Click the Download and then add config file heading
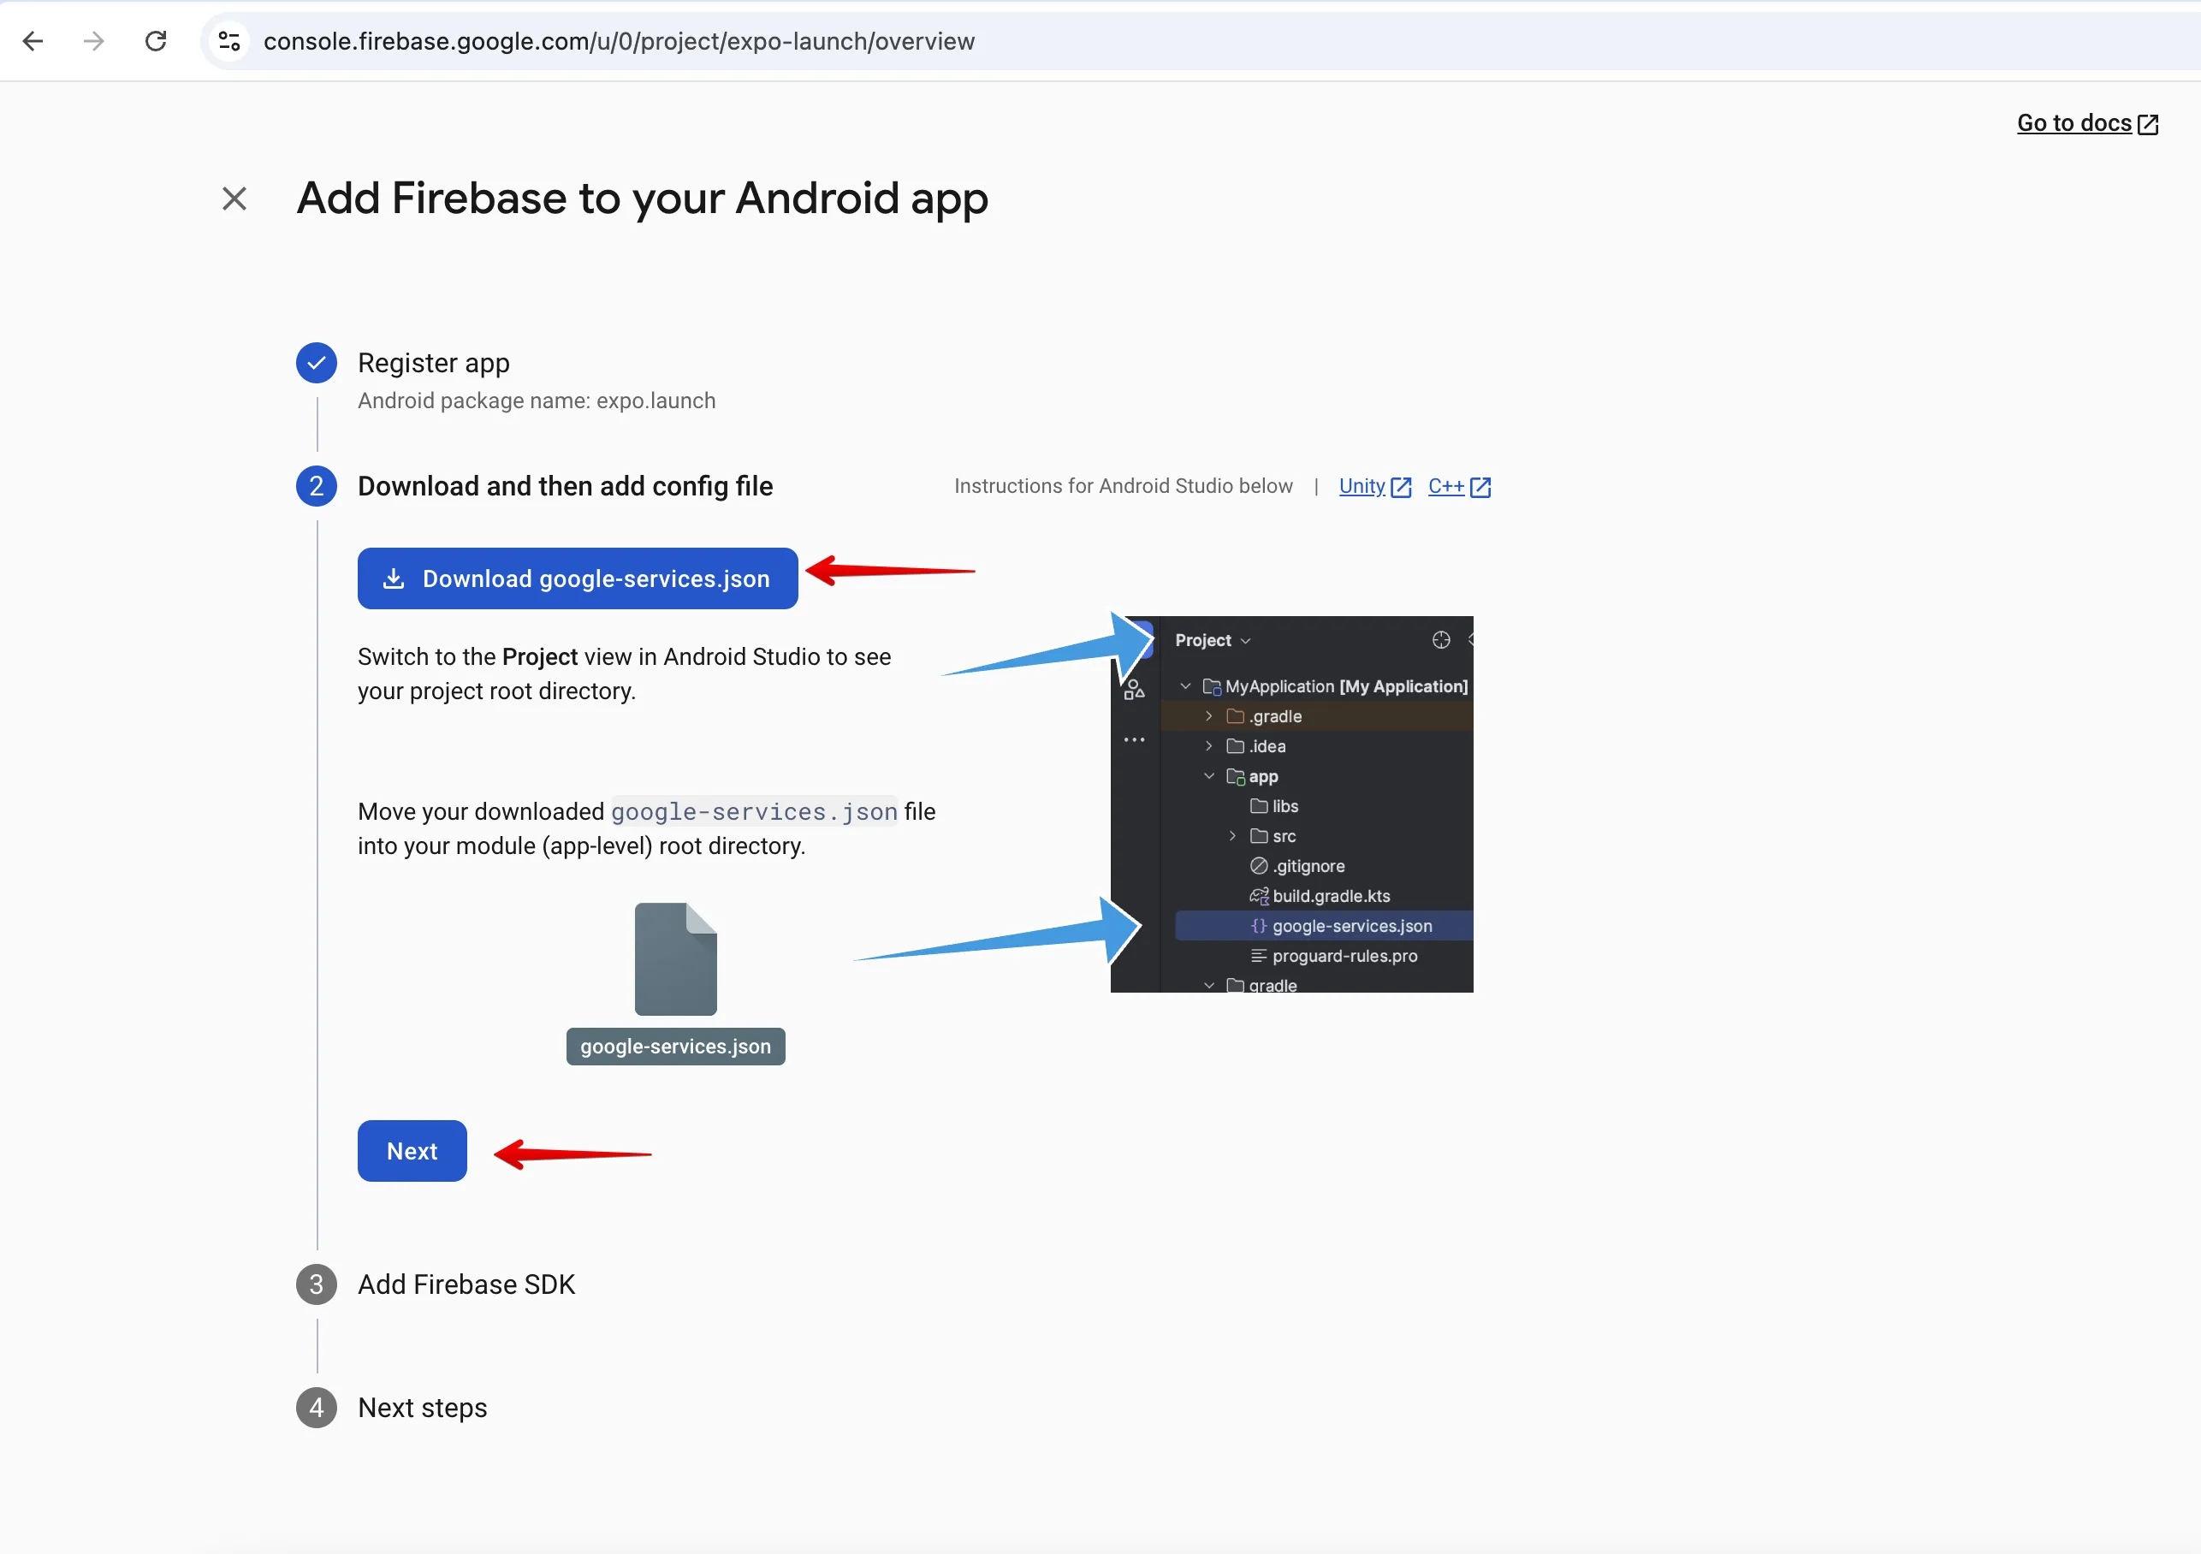 [566, 486]
